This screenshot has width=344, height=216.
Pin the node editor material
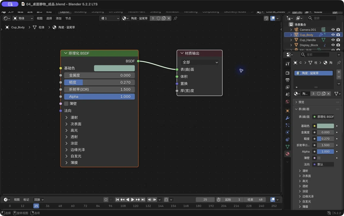coord(175,18)
